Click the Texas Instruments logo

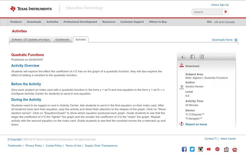pos(31,9)
